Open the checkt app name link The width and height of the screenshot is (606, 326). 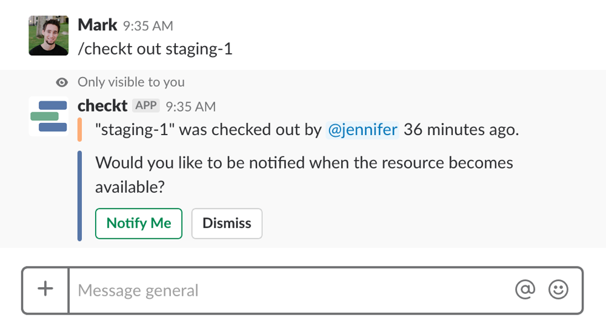tap(102, 105)
